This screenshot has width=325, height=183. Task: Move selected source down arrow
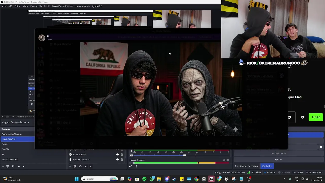(91, 166)
